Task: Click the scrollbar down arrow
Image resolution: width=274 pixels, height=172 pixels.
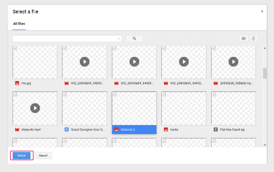Action: click(x=265, y=145)
